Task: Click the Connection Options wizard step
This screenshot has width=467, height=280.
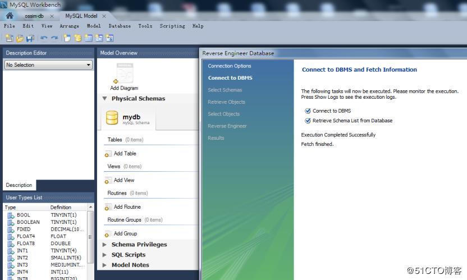Action: click(x=230, y=66)
